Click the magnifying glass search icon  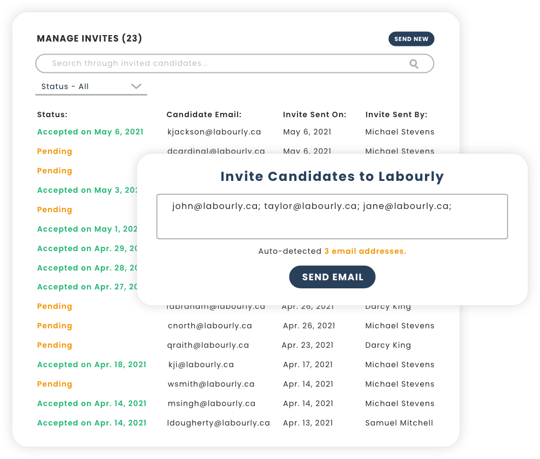point(414,64)
